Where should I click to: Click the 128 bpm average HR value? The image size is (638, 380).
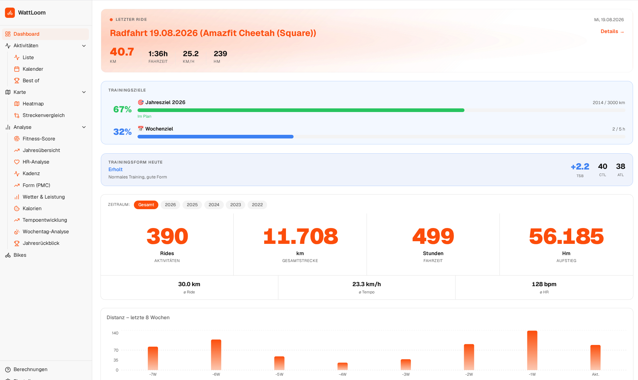544,284
